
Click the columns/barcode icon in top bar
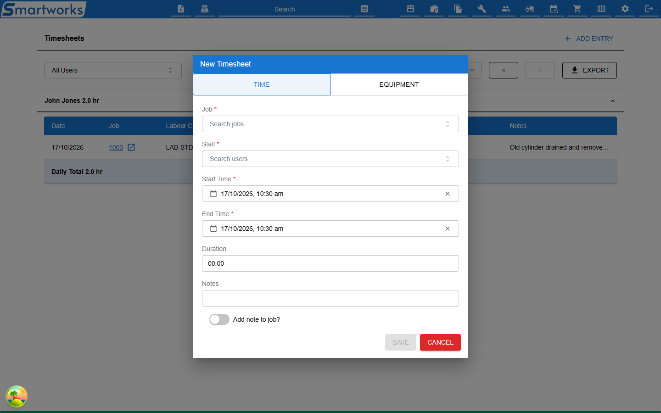(601, 9)
